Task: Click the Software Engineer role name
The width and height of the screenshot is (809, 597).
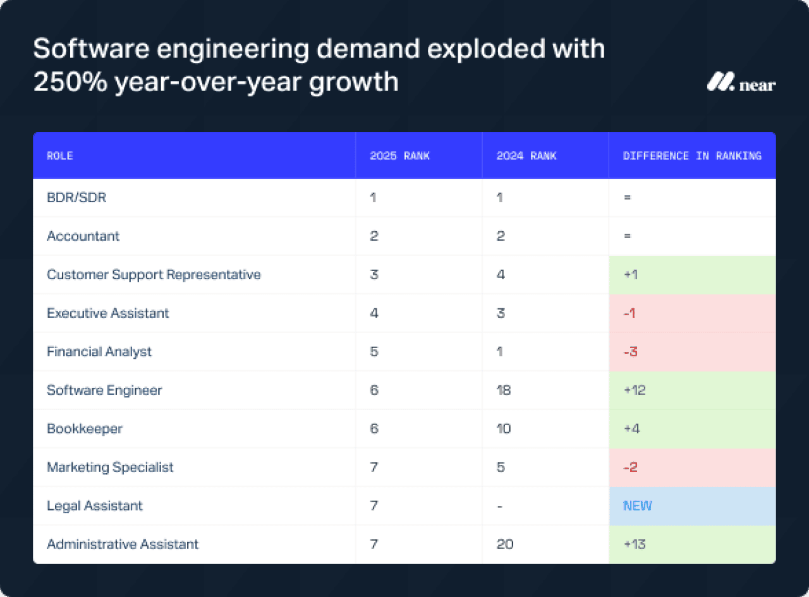Action: point(104,390)
